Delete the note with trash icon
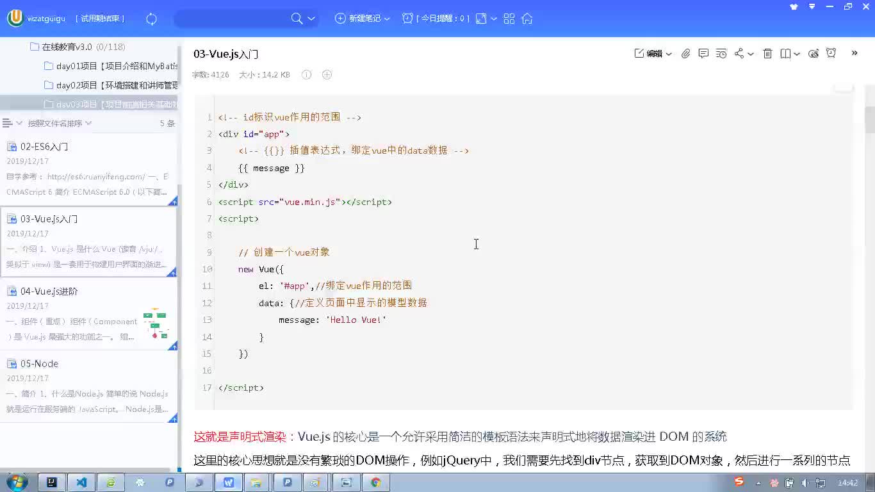The height and width of the screenshot is (492, 875). coord(767,54)
